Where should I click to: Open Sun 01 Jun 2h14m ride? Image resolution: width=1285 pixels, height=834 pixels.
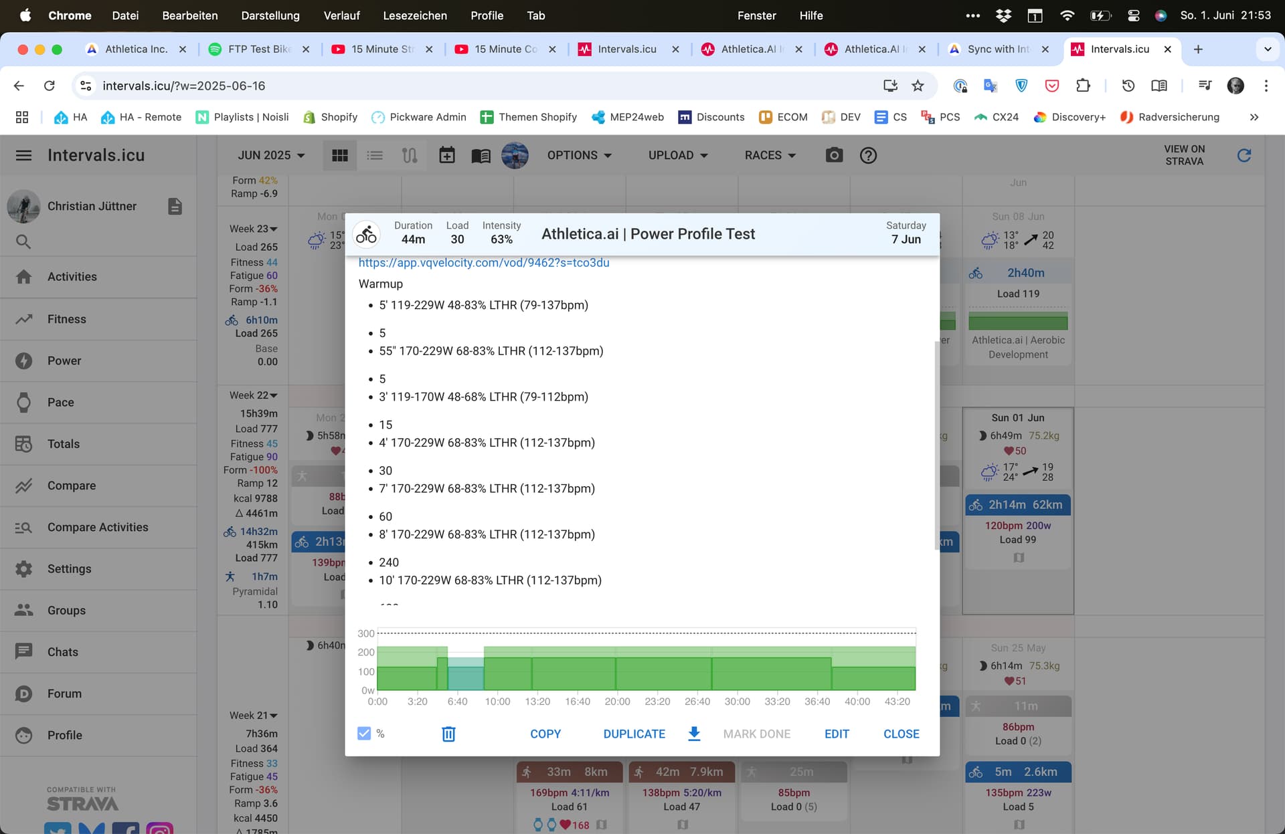[1018, 505]
